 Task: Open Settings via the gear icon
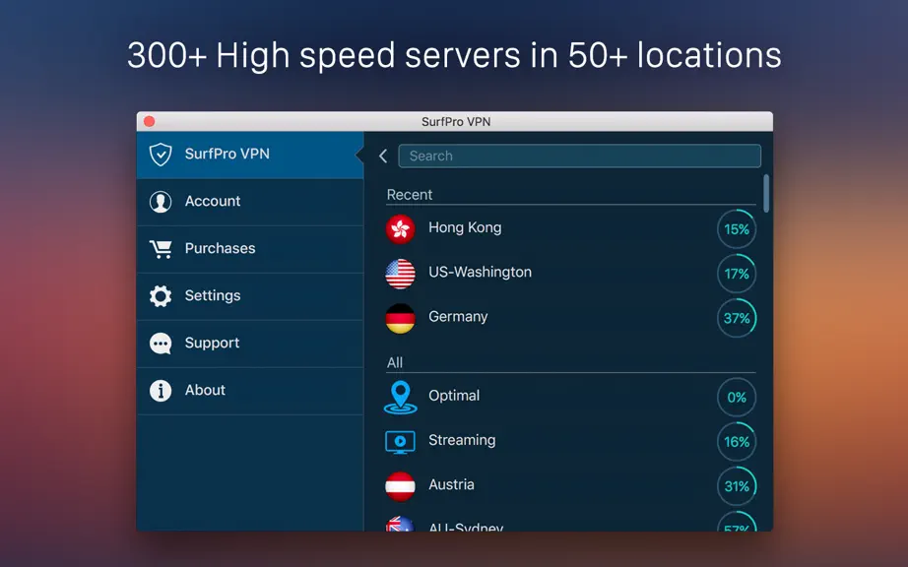point(161,295)
